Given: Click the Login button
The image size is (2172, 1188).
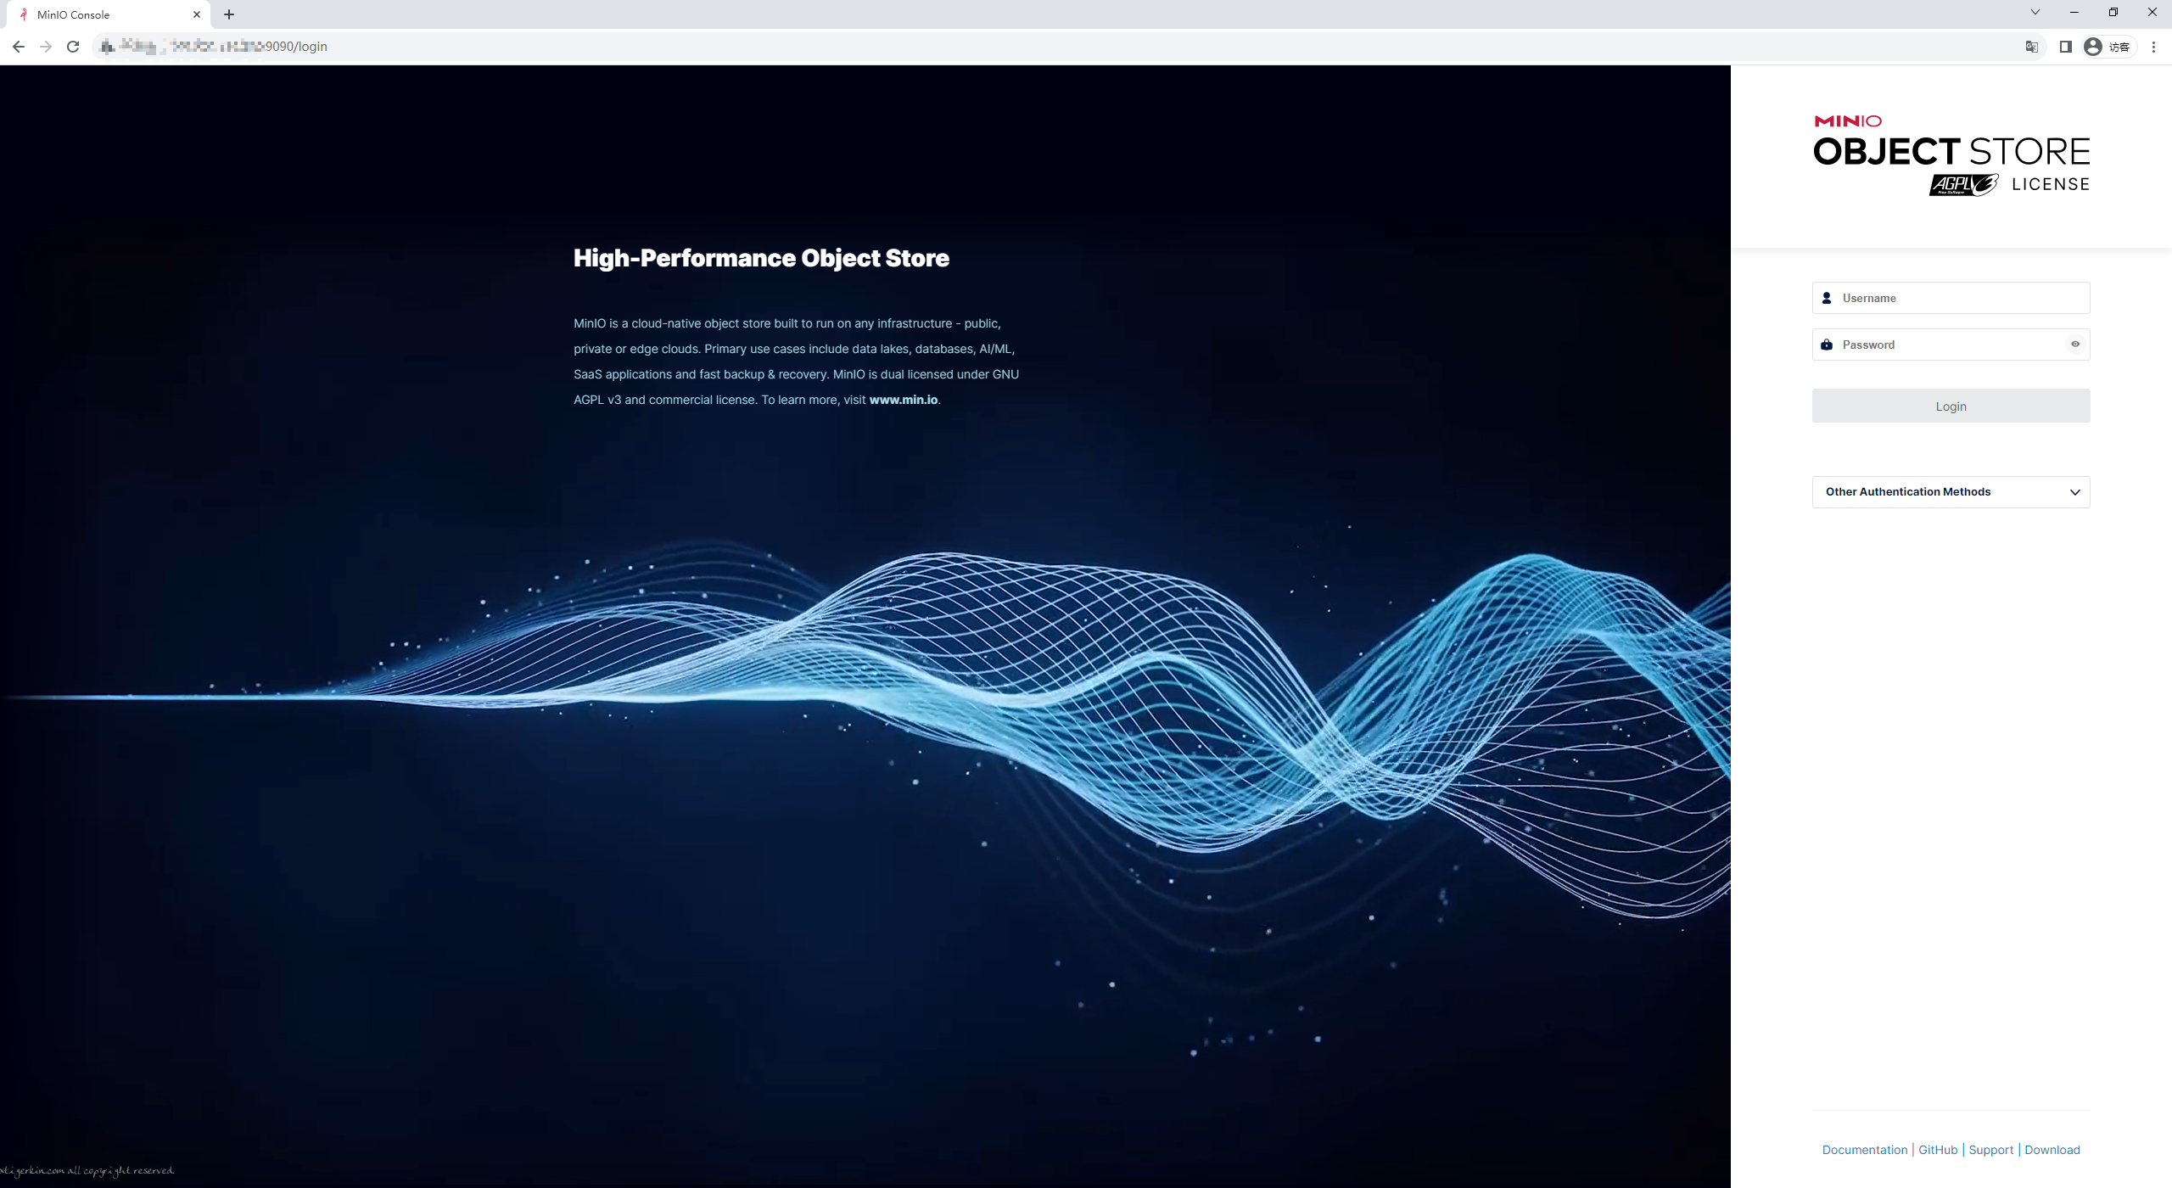Looking at the screenshot, I should (1951, 406).
